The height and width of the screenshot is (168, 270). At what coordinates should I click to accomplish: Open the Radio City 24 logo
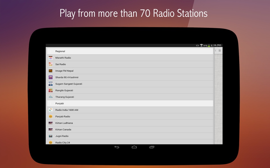click(50, 143)
